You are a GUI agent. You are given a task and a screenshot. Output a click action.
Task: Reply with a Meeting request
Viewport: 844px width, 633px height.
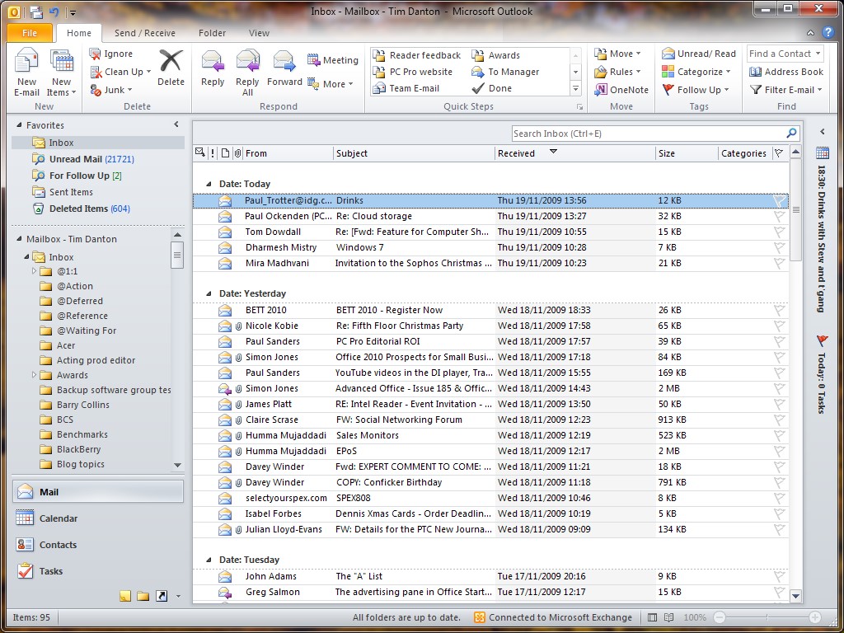click(x=333, y=60)
